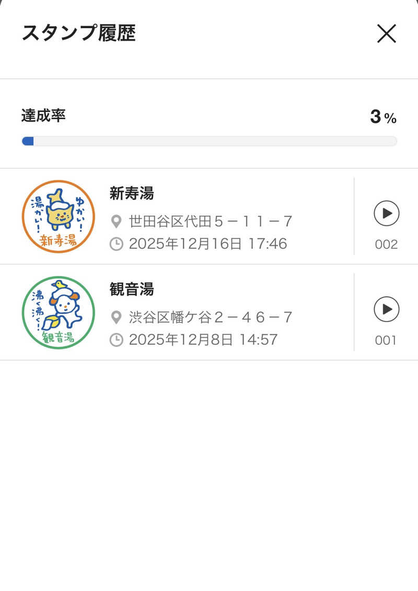Play the 新寿湯 stamp animation
The image size is (418, 591).
click(386, 213)
